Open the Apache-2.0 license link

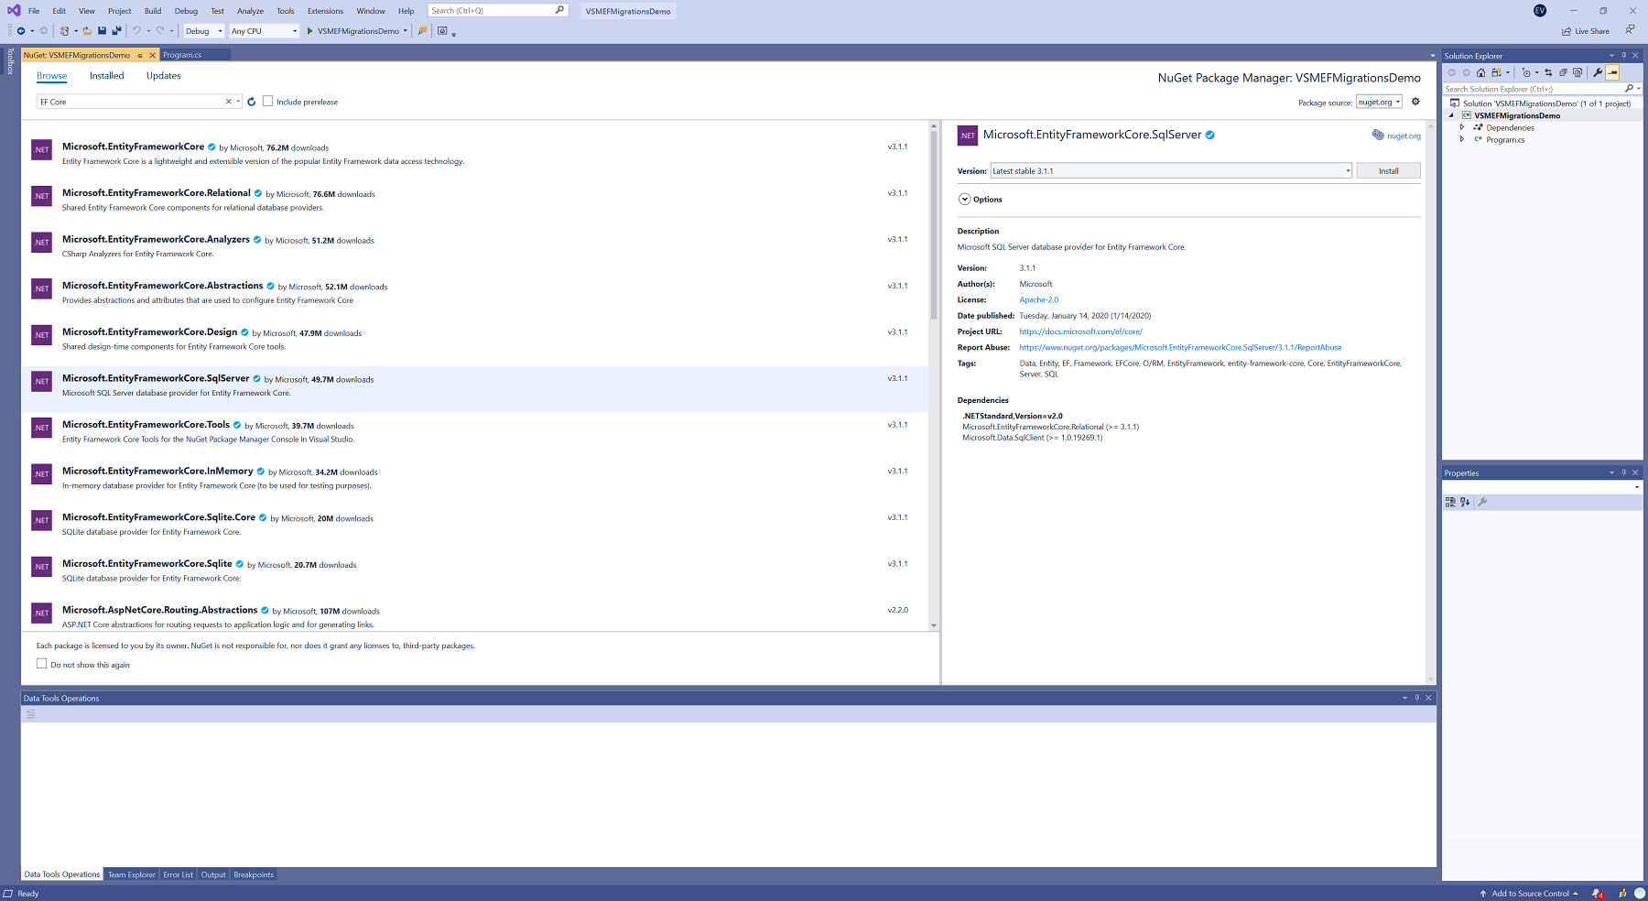[x=1038, y=300]
